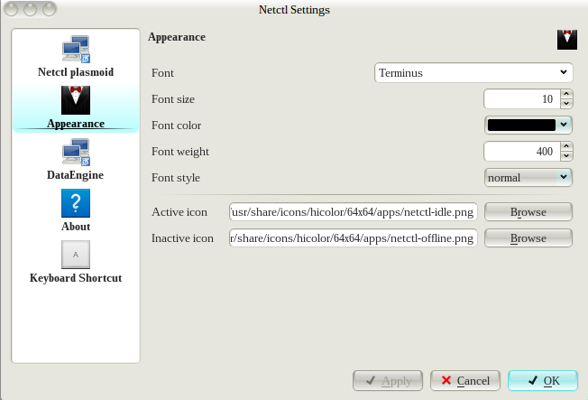Screen dimensions: 588x400
Task: Click the tuxedo icon in Appearance header
Action: coord(566,39)
